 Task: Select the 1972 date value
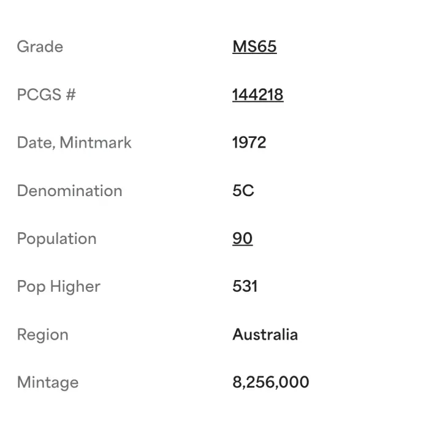click(249, 143)
